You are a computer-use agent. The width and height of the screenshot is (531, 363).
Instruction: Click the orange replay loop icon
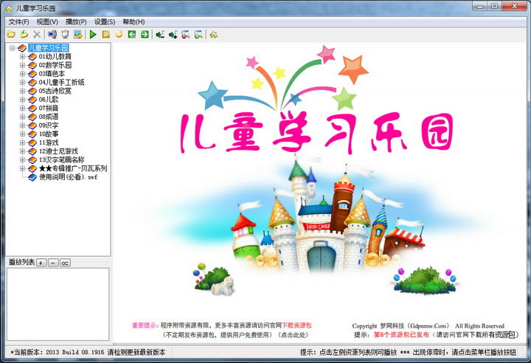click(119, 34)
